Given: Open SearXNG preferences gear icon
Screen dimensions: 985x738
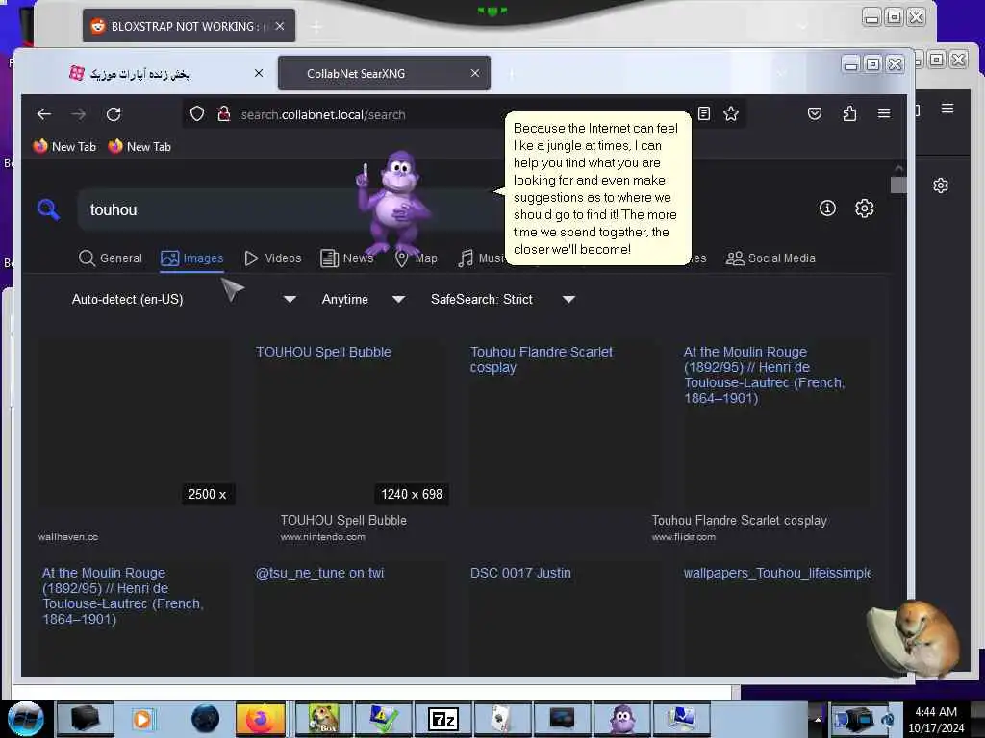Looking at the screenshot, I should [865, 209].
